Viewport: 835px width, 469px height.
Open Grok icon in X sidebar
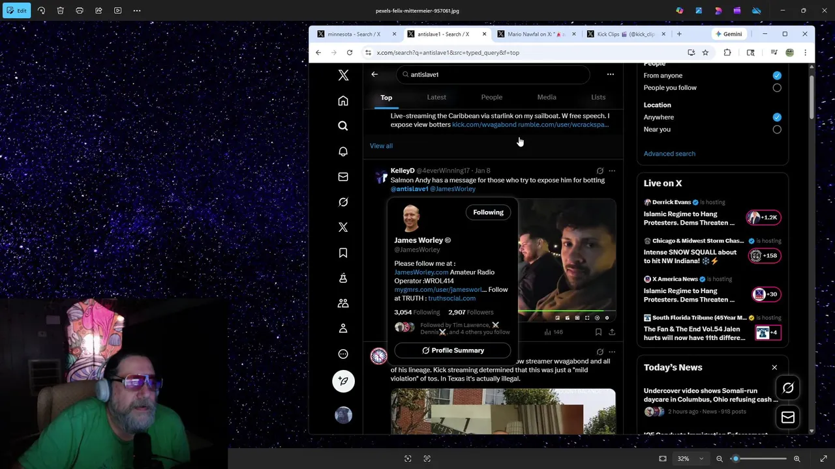tap(343, 202)
